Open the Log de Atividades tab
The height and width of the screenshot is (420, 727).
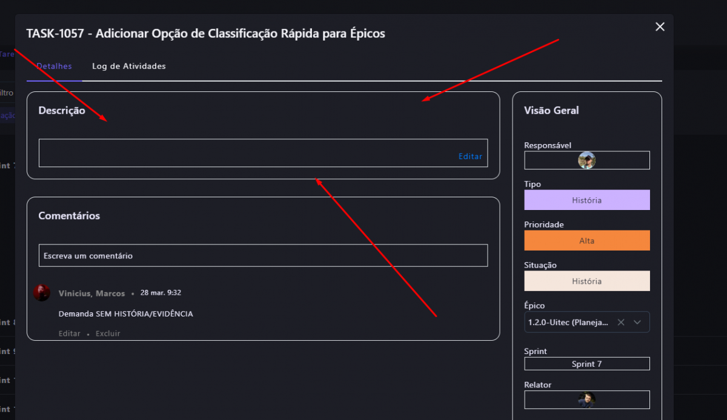(x=128, y=66)
